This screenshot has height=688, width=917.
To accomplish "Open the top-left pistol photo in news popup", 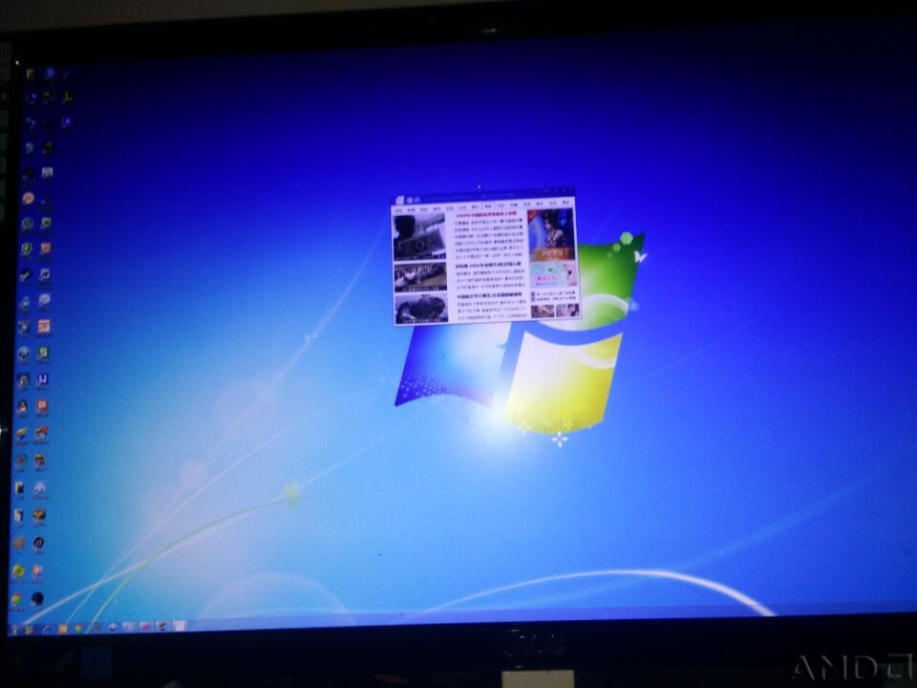I will 419,237.
